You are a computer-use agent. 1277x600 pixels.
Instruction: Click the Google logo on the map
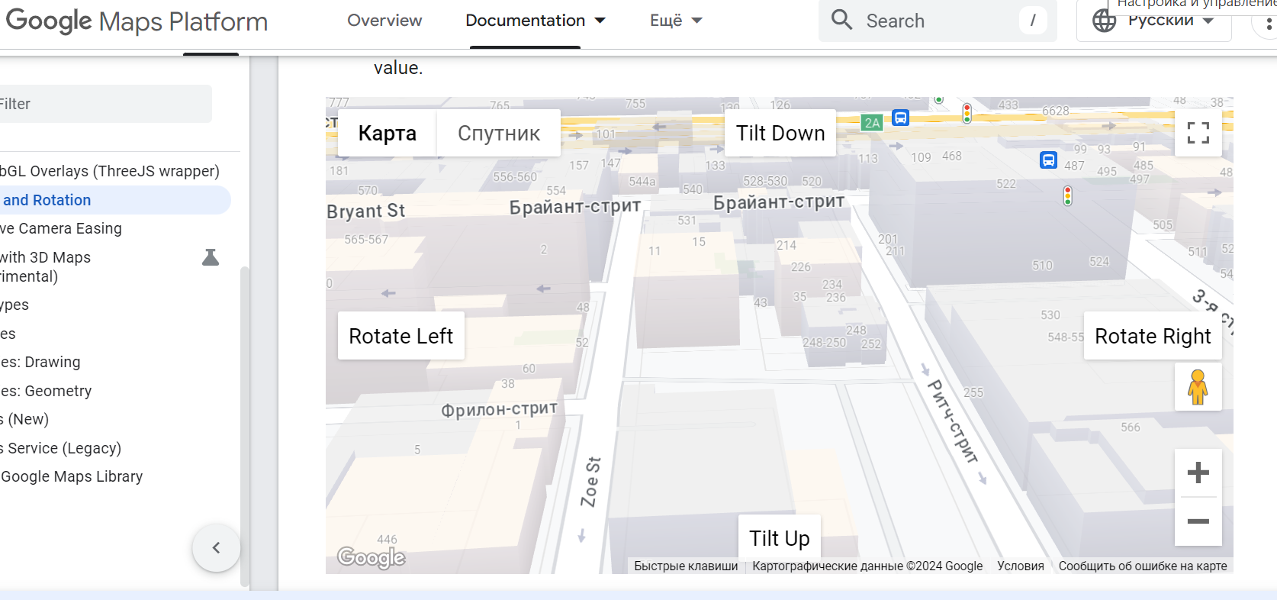[372, 558]
